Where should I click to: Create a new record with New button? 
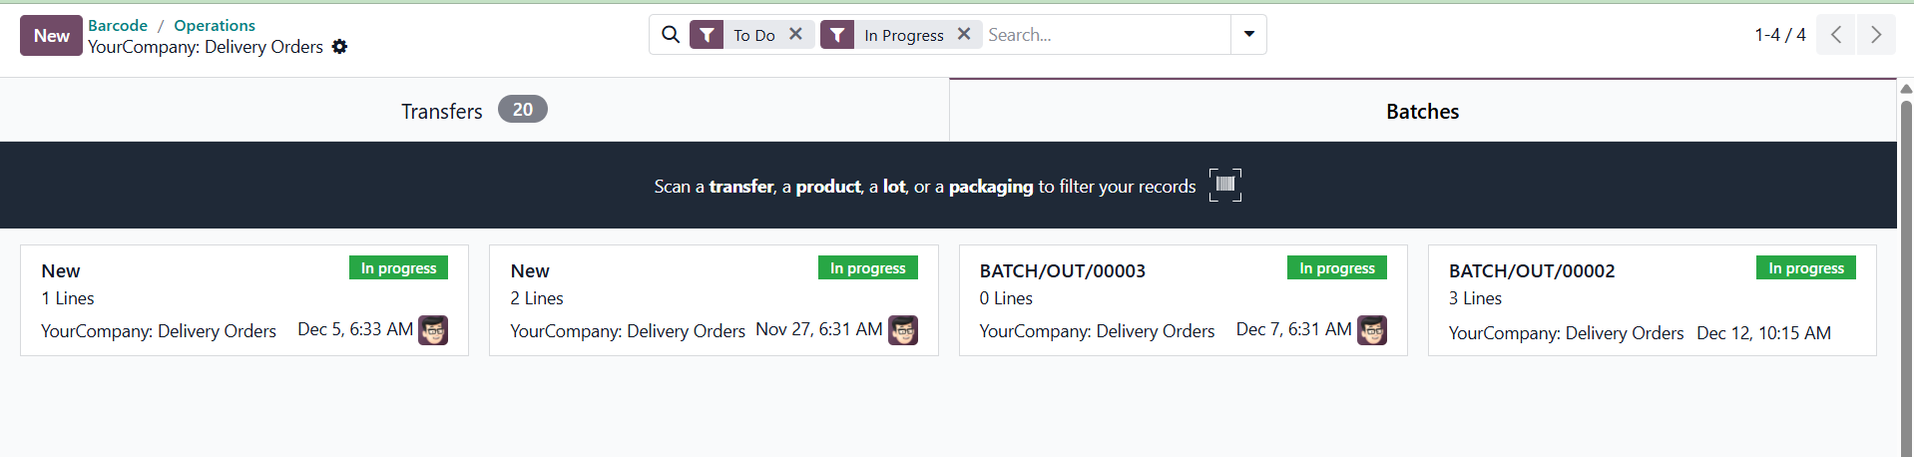click(x=51, y=36)
